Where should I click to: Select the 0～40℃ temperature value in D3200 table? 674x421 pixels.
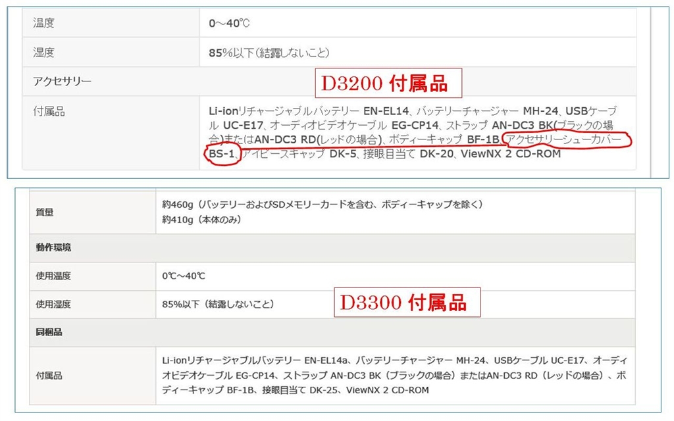pyautogui.click(x=229, y=23)
